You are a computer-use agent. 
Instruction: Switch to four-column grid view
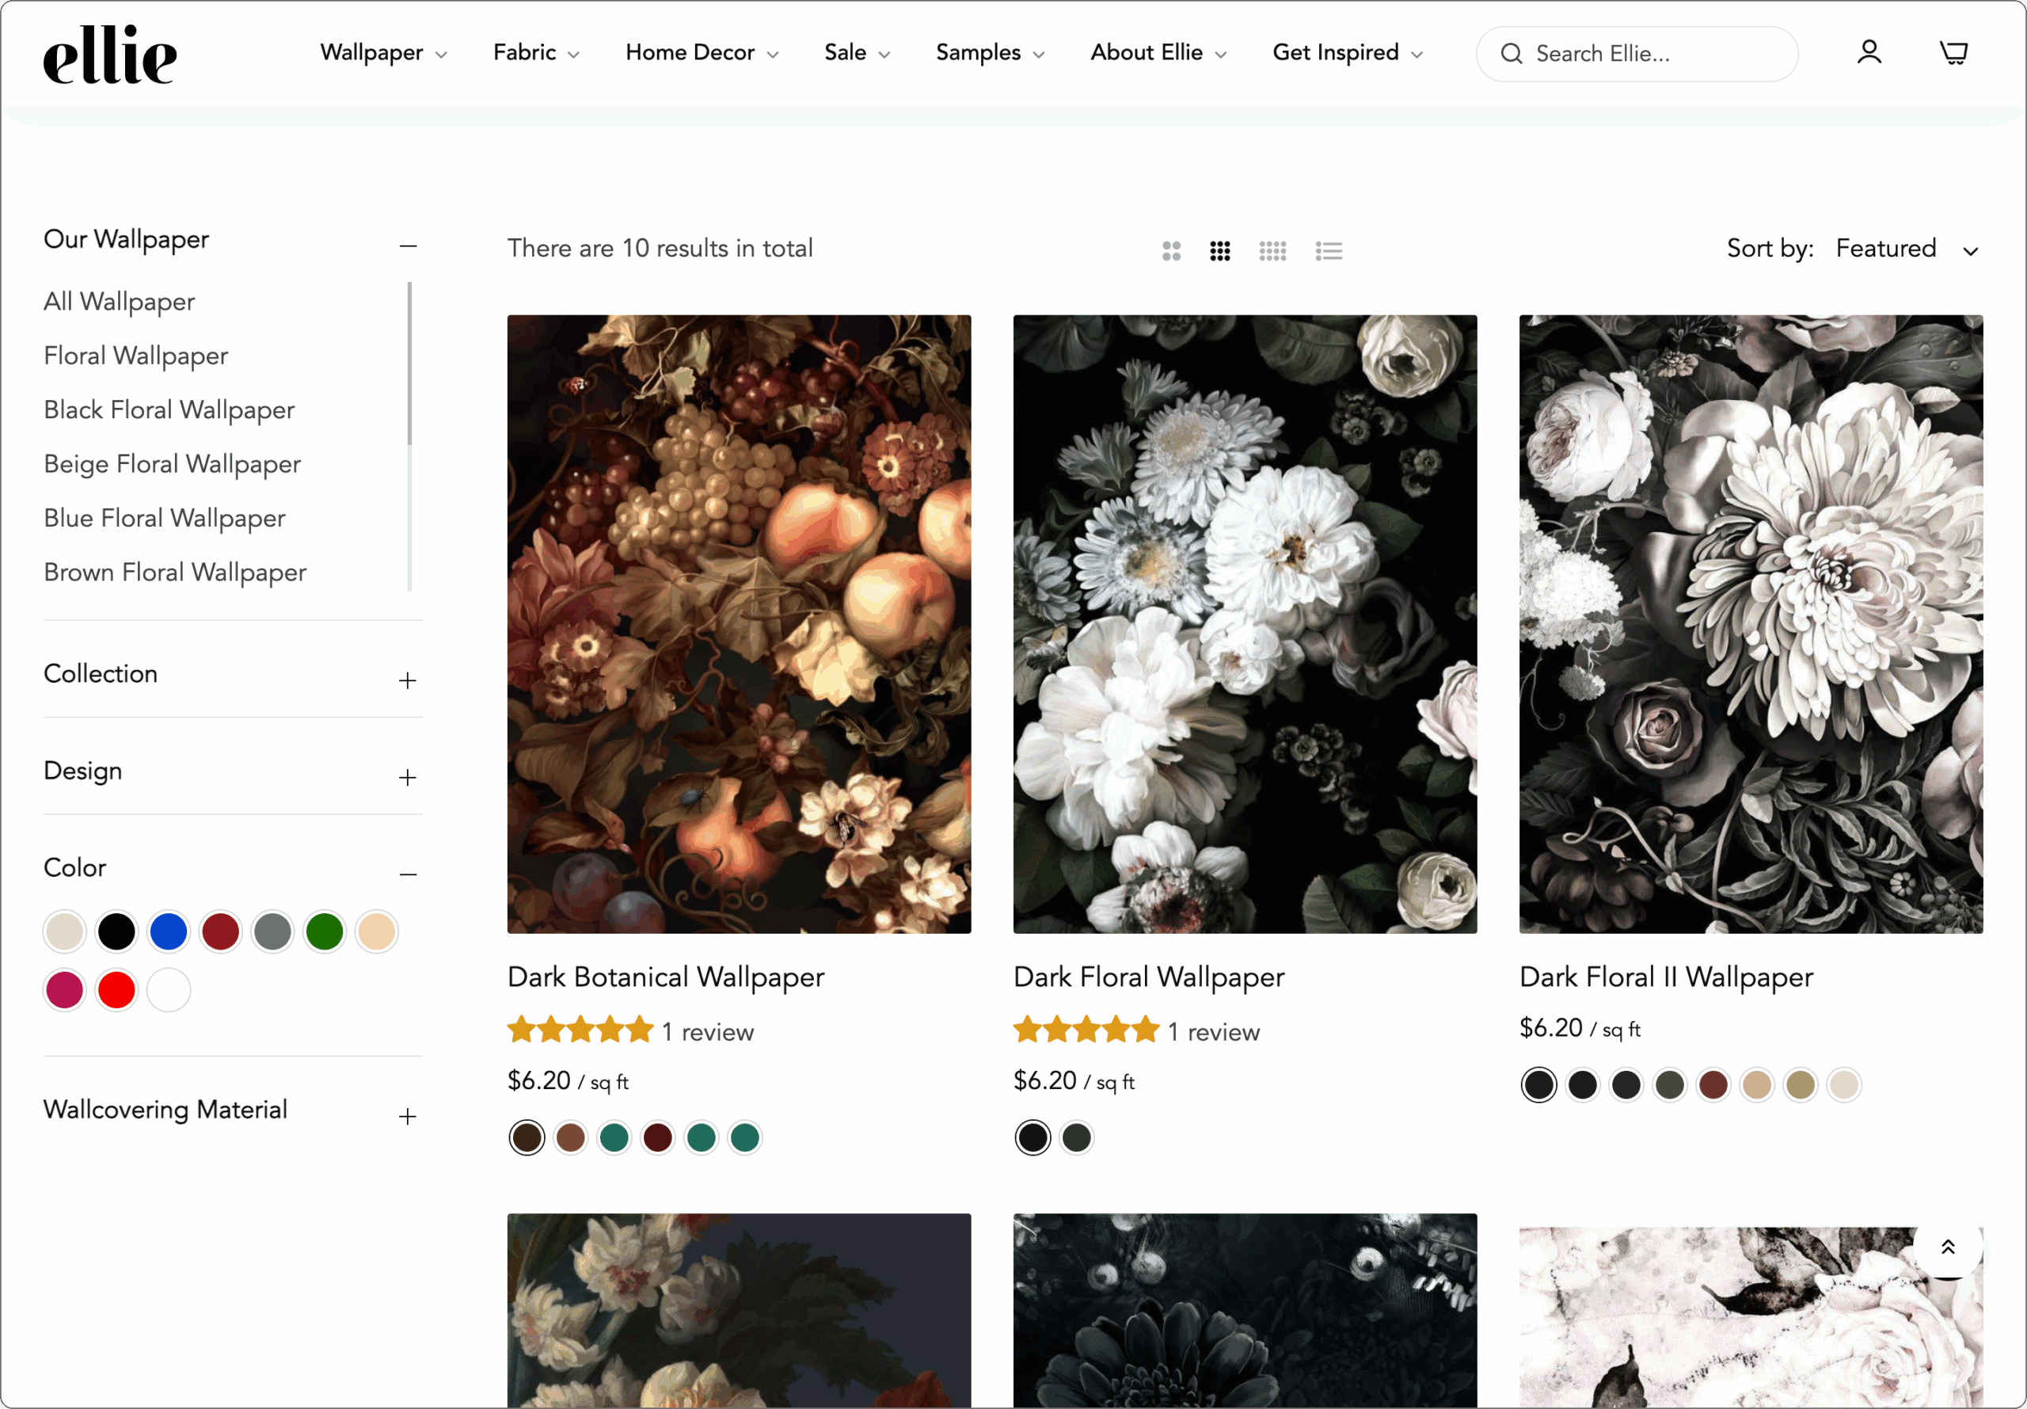[x=1272, y=252]
